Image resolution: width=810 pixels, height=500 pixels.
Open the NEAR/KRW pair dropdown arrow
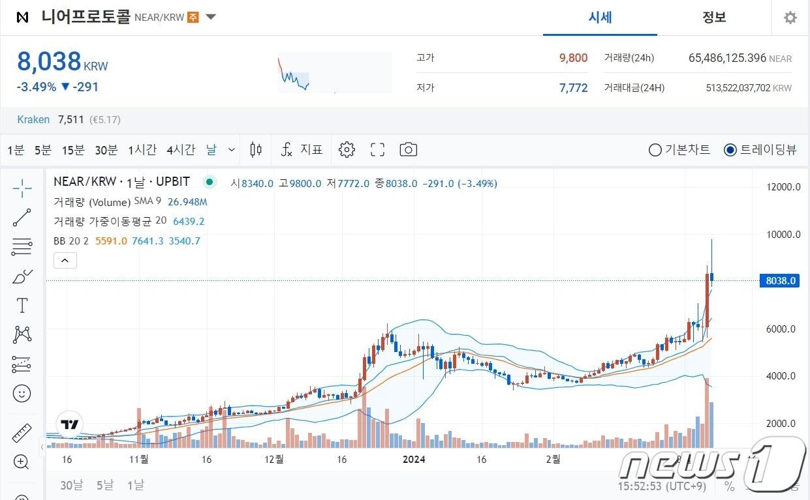(x=210, y=18)
